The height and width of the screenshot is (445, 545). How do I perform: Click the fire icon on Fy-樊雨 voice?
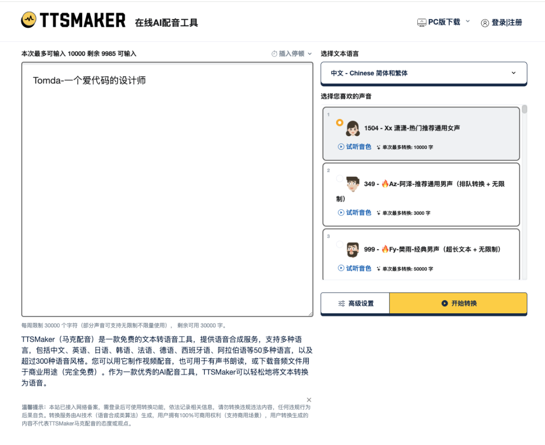click(x=385, y=249)
